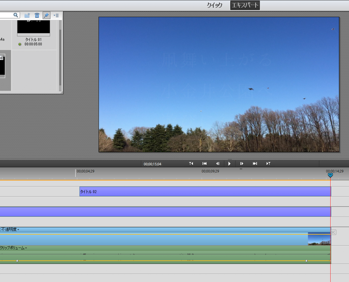Image resolution: width=349 pixels, height=282 pixels.
Task: Expand the 不透明度 dropdown on the video clip
Action: (18, 230)
